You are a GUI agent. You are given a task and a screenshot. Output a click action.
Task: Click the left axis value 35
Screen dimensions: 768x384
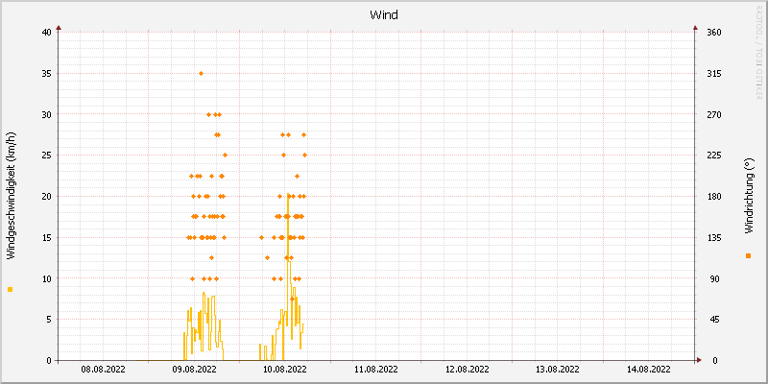click(46, 74)
